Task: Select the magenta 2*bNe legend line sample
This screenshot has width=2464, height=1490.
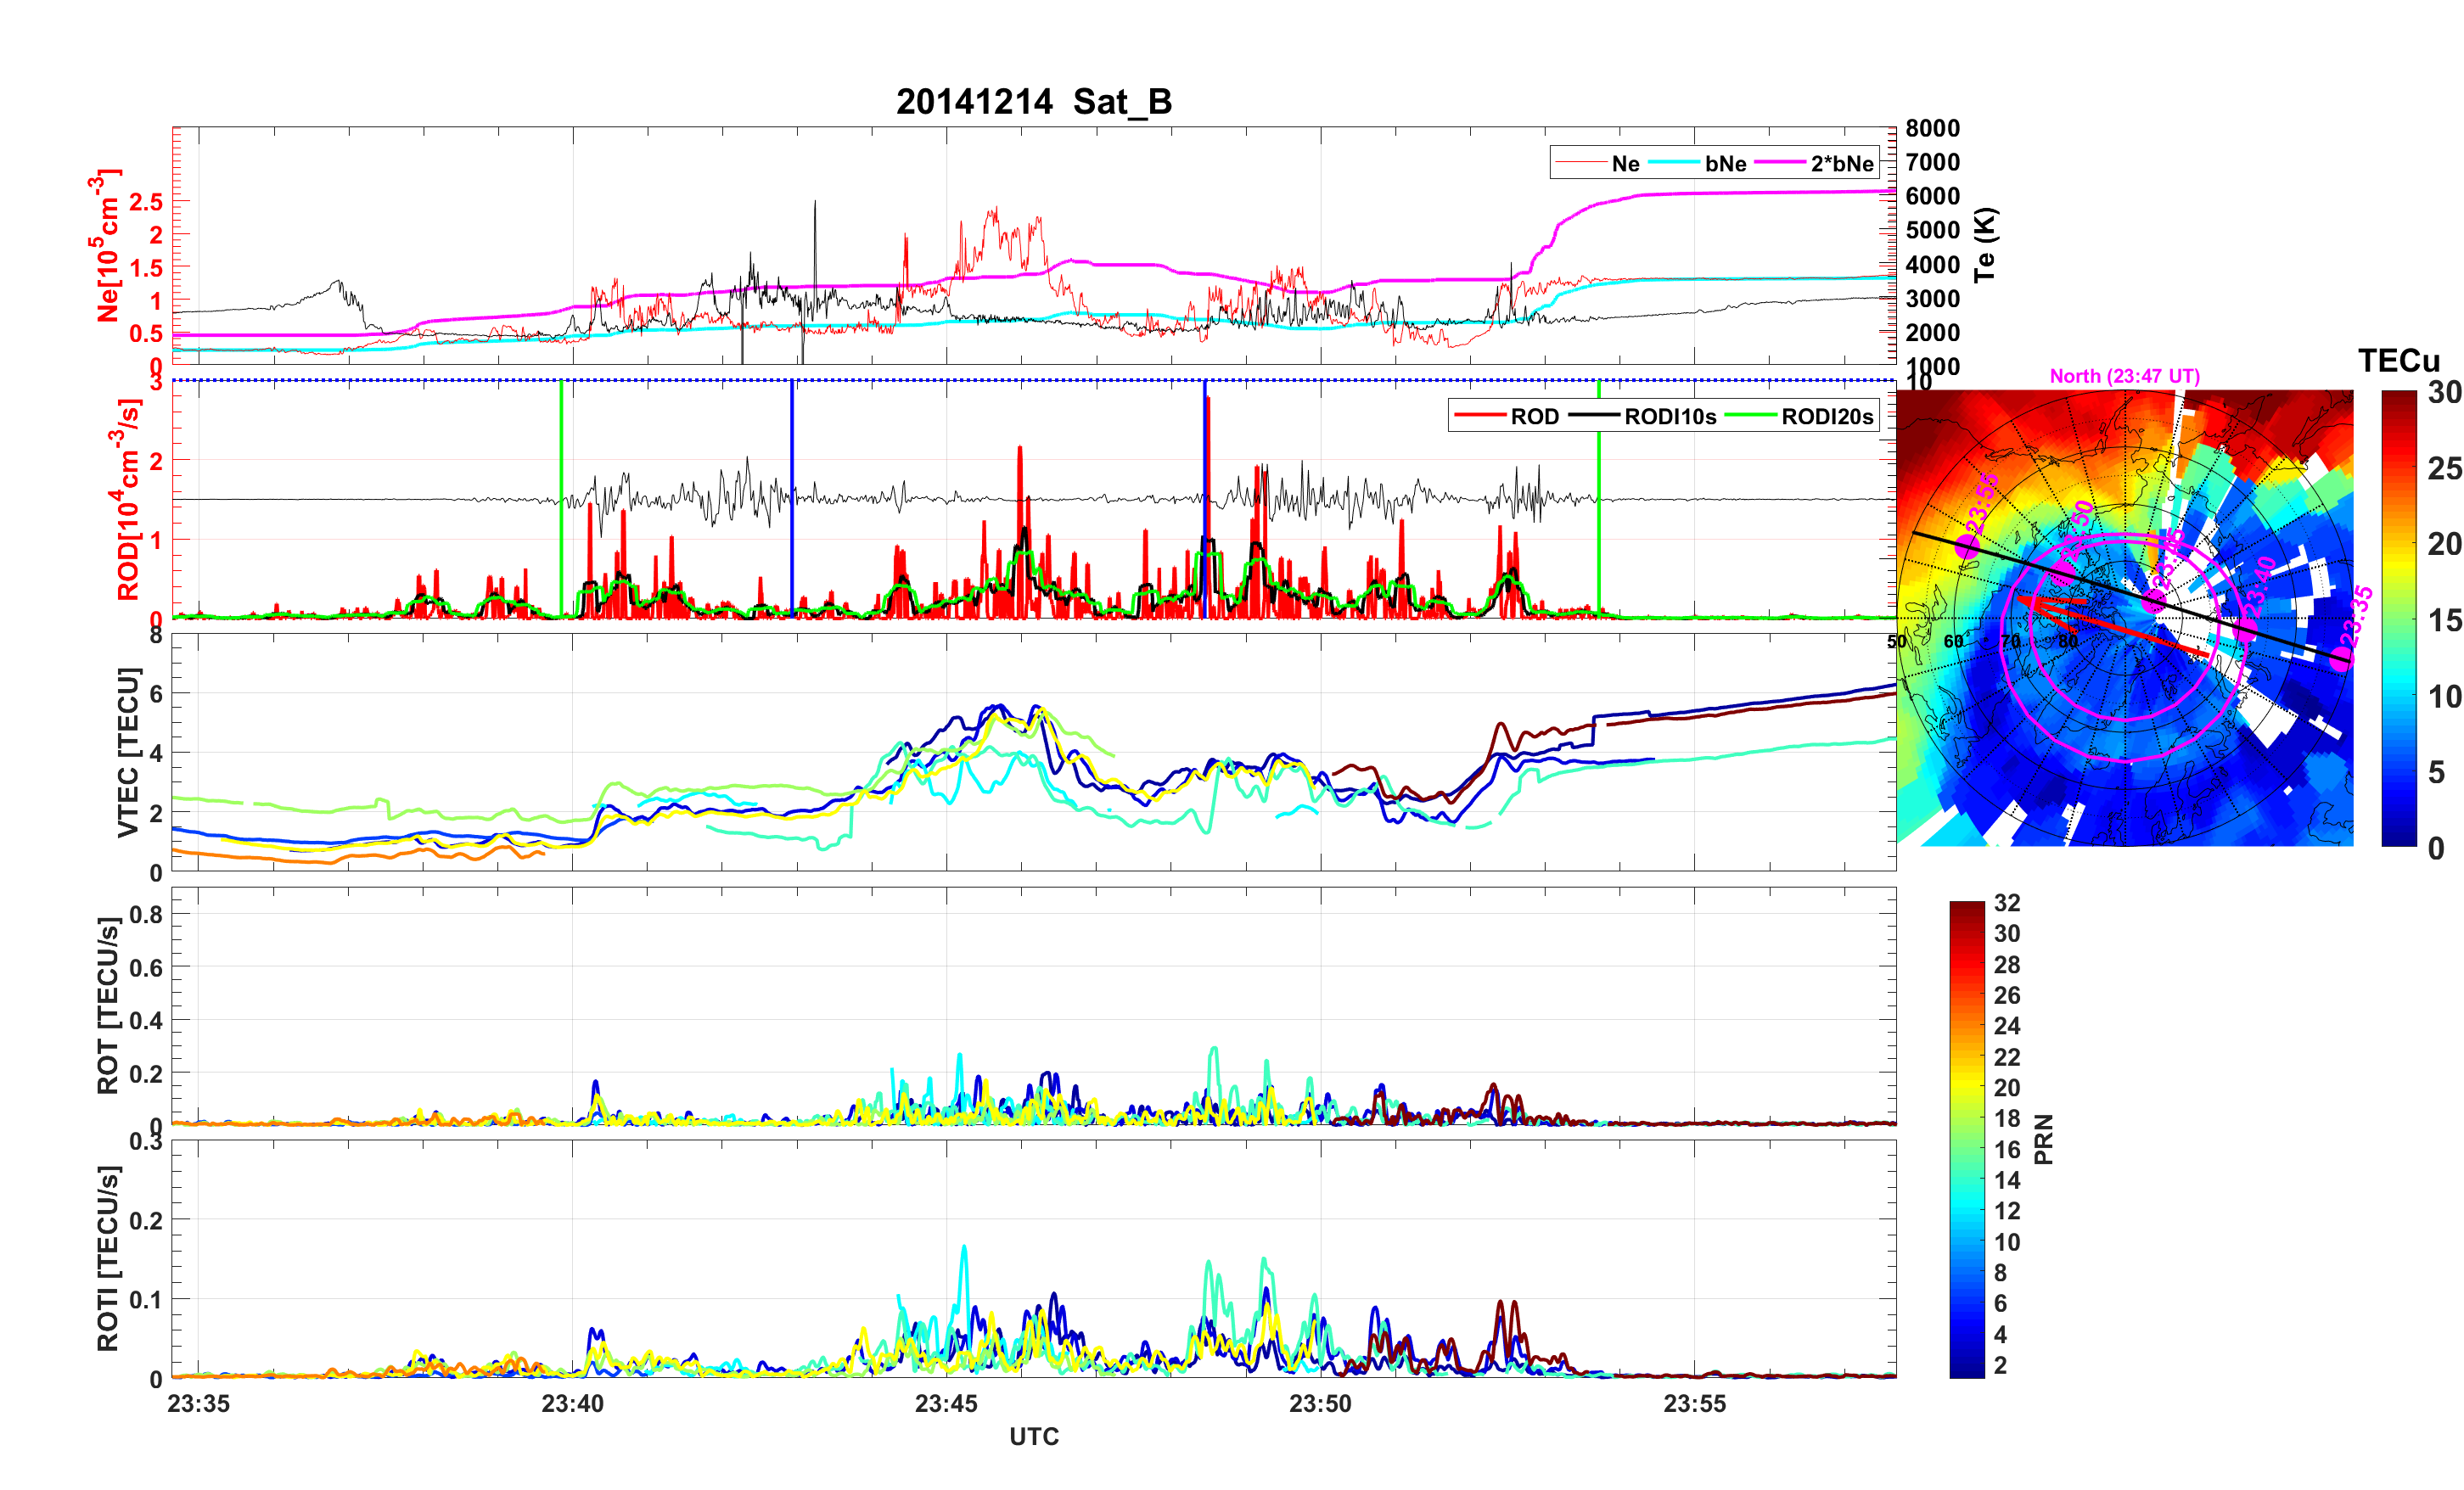Action: point(1779,163)
